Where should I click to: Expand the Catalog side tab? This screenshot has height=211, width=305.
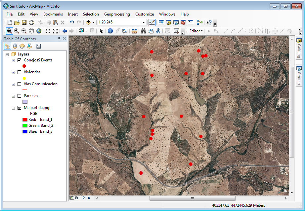coord(299,48)
